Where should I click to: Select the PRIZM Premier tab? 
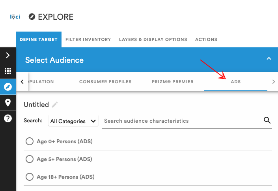tap(173, 82)
